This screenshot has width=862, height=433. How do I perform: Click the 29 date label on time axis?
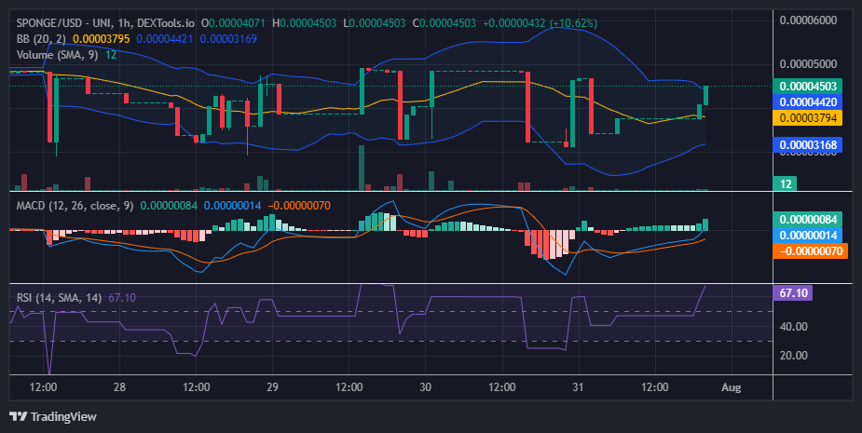(272, 386)
